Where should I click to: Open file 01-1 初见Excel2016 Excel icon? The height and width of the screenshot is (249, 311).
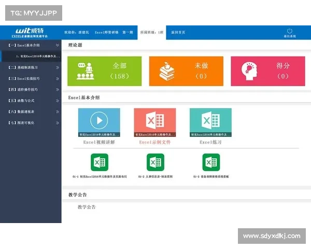pyautogui.click(x=100, y=162)
